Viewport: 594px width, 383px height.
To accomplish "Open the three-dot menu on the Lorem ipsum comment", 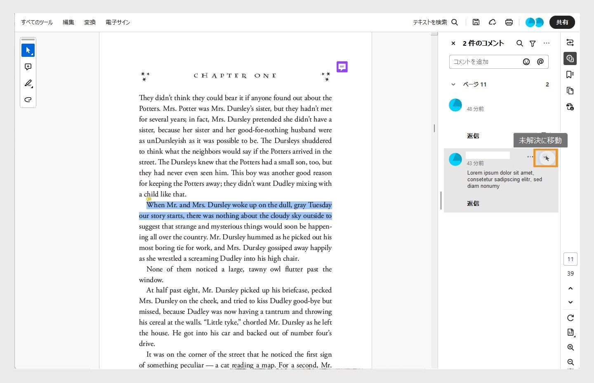I will point(530,157).
